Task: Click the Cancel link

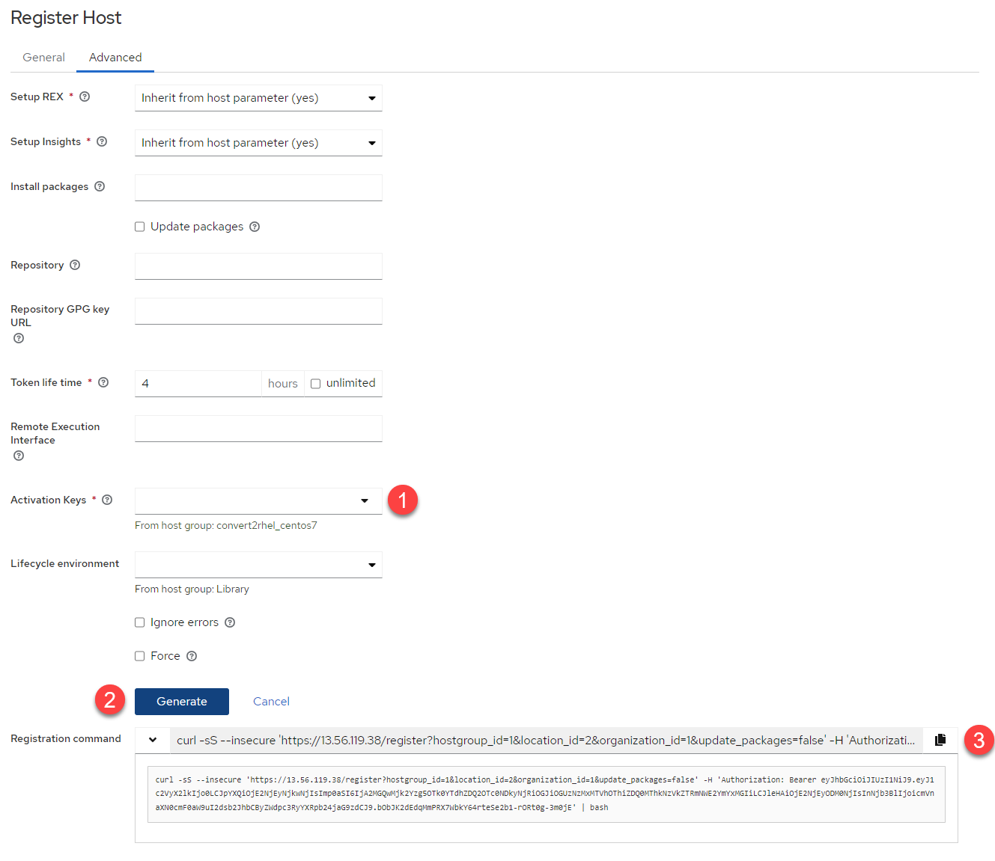Action: (x=271, y=702)
